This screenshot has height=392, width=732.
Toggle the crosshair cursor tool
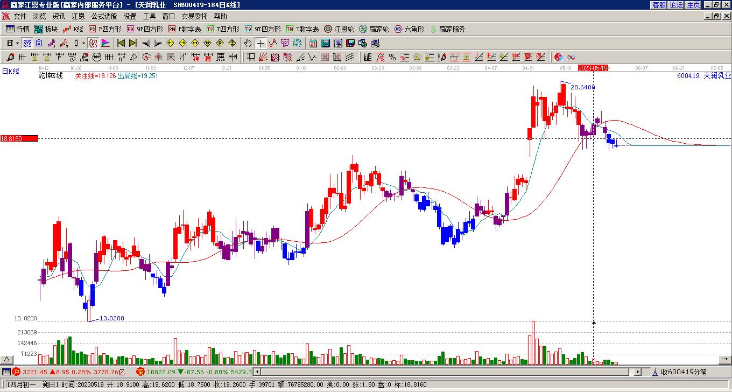(x=261, y=43)
